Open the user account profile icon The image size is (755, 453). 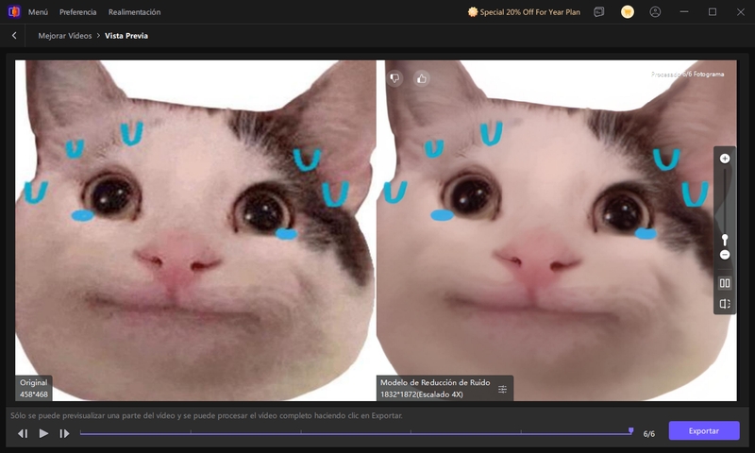tap(655, 12)
